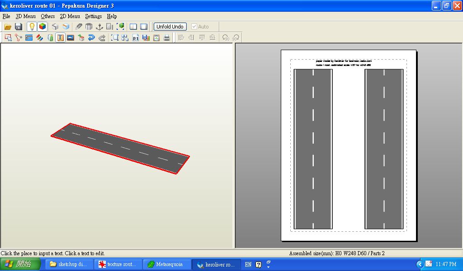Image resolution: width=463 pixels, height=271 pixels.
Task: Toggle the light bulb lighting switch
Action: coord(32,27)
